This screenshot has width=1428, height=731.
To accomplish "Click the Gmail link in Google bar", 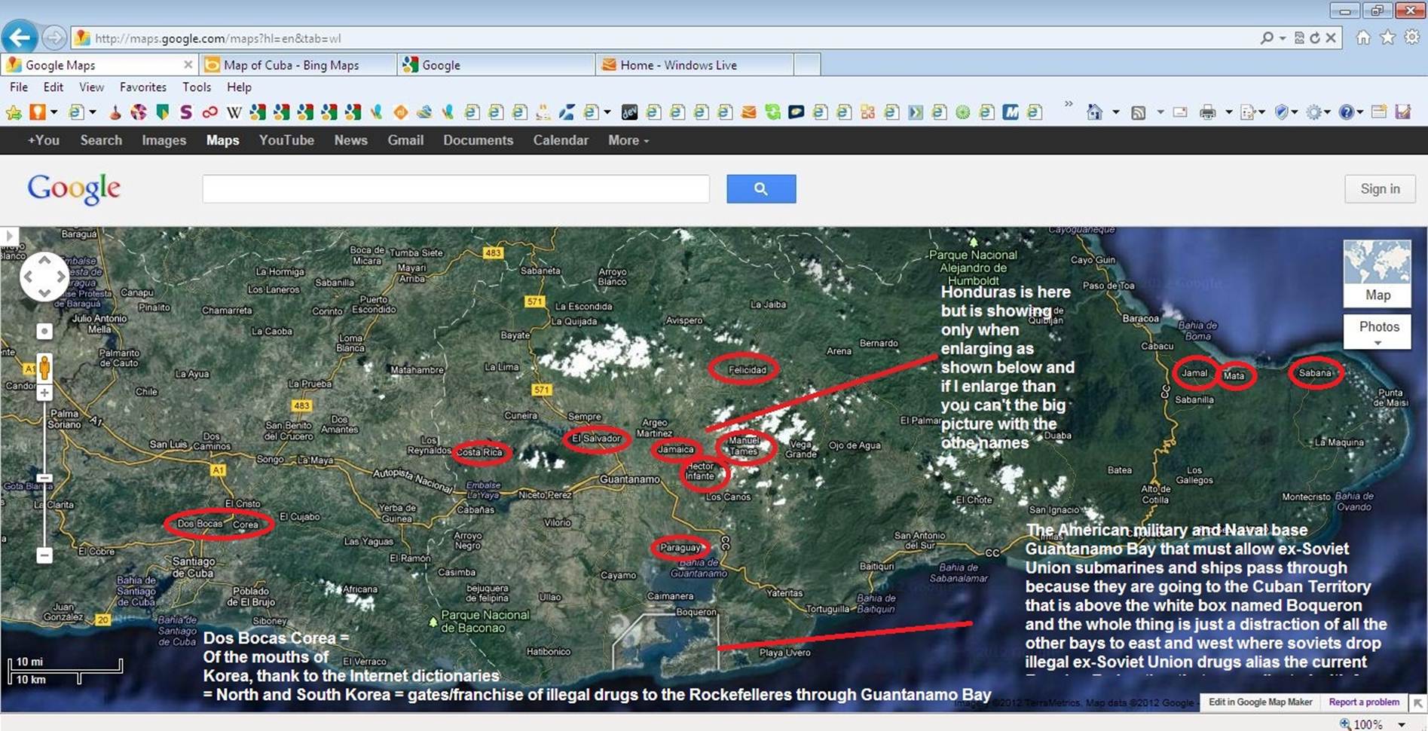I will click(x=405, y=140).
